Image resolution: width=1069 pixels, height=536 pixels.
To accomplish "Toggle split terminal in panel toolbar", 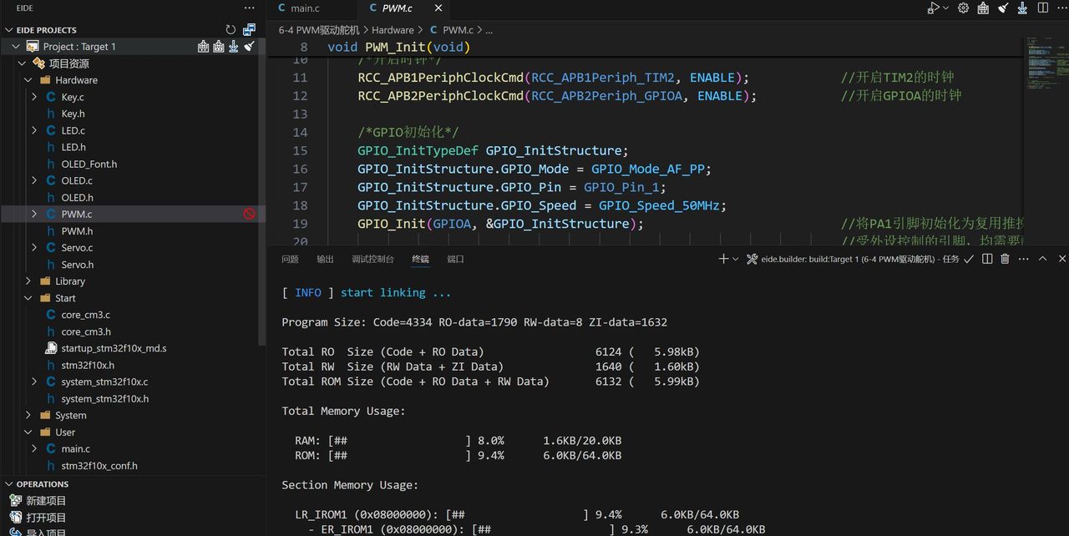I will coord(988,259).
